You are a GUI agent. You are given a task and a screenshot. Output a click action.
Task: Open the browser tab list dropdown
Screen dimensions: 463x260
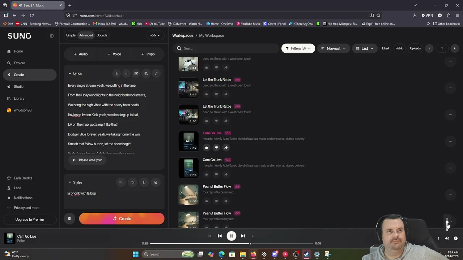pyautogui.click(x=415, y=5)
